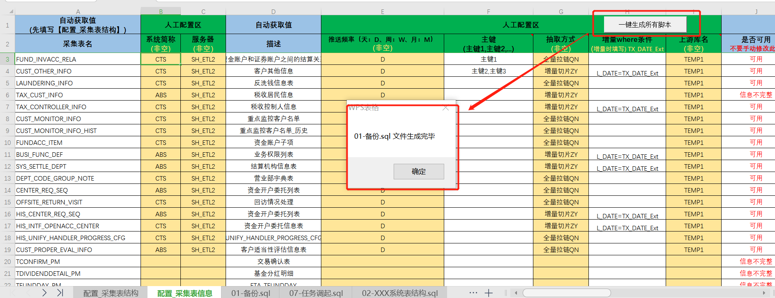Select cell FUNDACC_ITEM
The image size is (775, 298).
point(78,142)
